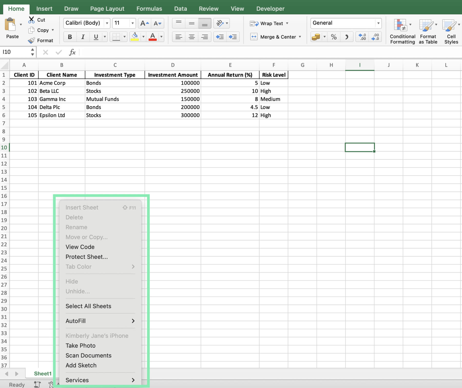This screenshot has height=388, width=462.
Task: Align text left
Action: [179, 37]
